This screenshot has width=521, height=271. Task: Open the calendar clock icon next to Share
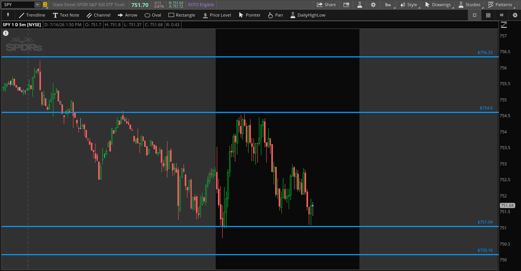tap(346, 5)
